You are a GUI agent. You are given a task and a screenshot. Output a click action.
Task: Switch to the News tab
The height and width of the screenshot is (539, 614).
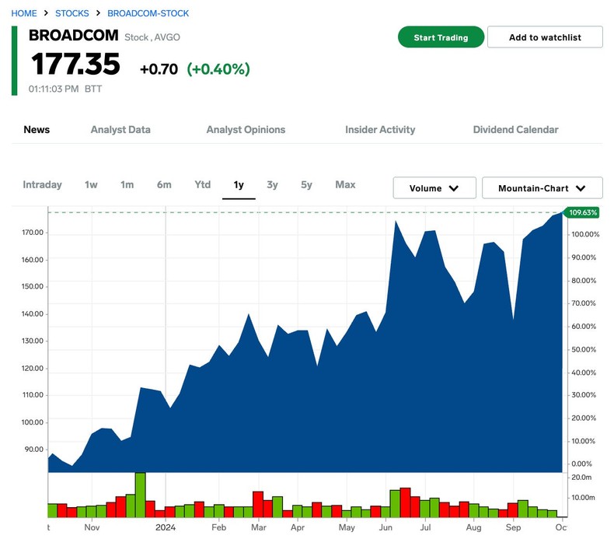[x=37, y=130]
